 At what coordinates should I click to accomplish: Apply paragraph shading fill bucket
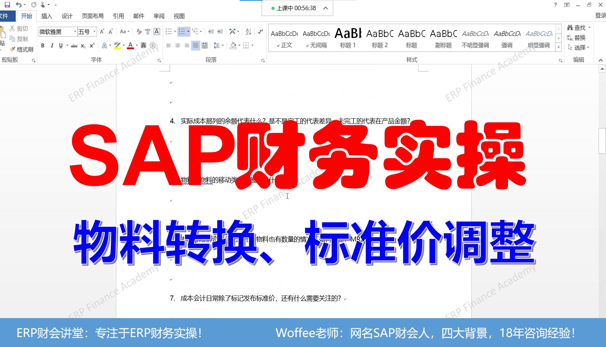pos(233,46)
